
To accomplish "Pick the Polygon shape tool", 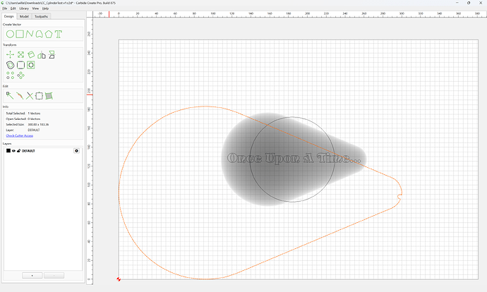I will 49,34.
